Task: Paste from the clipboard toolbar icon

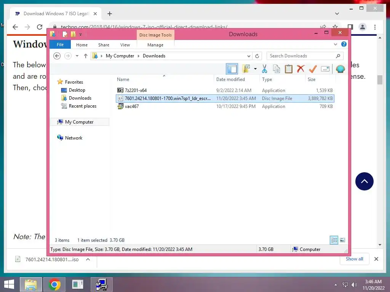Action: point(289,69)
